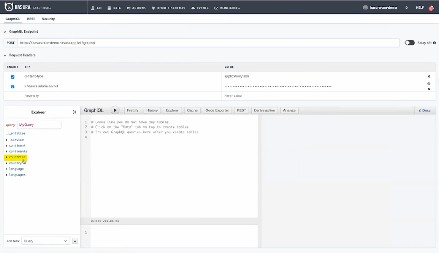Switch to the GraphiQL tab
This screenshot has height=253, width=439.
[13, 19]
